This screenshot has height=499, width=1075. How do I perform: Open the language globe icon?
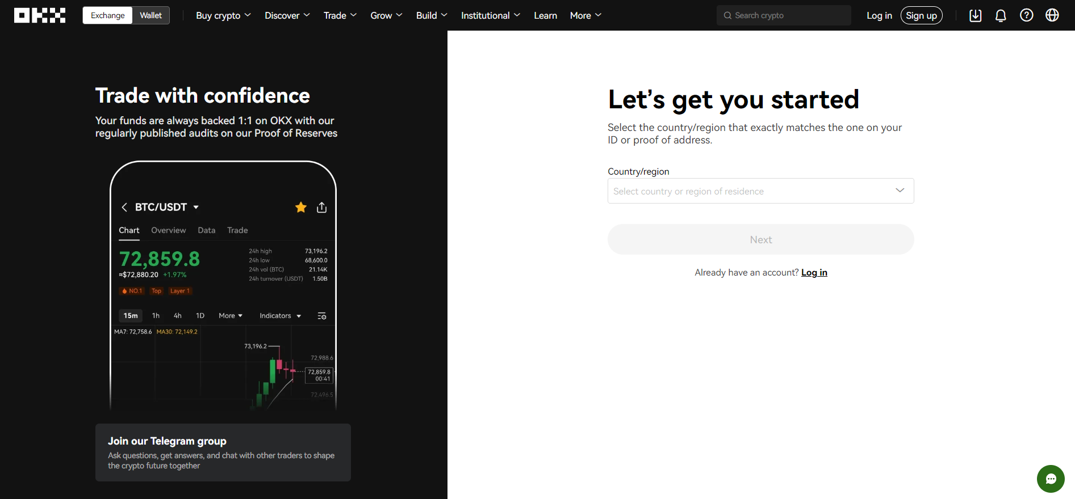[1052, 15]
